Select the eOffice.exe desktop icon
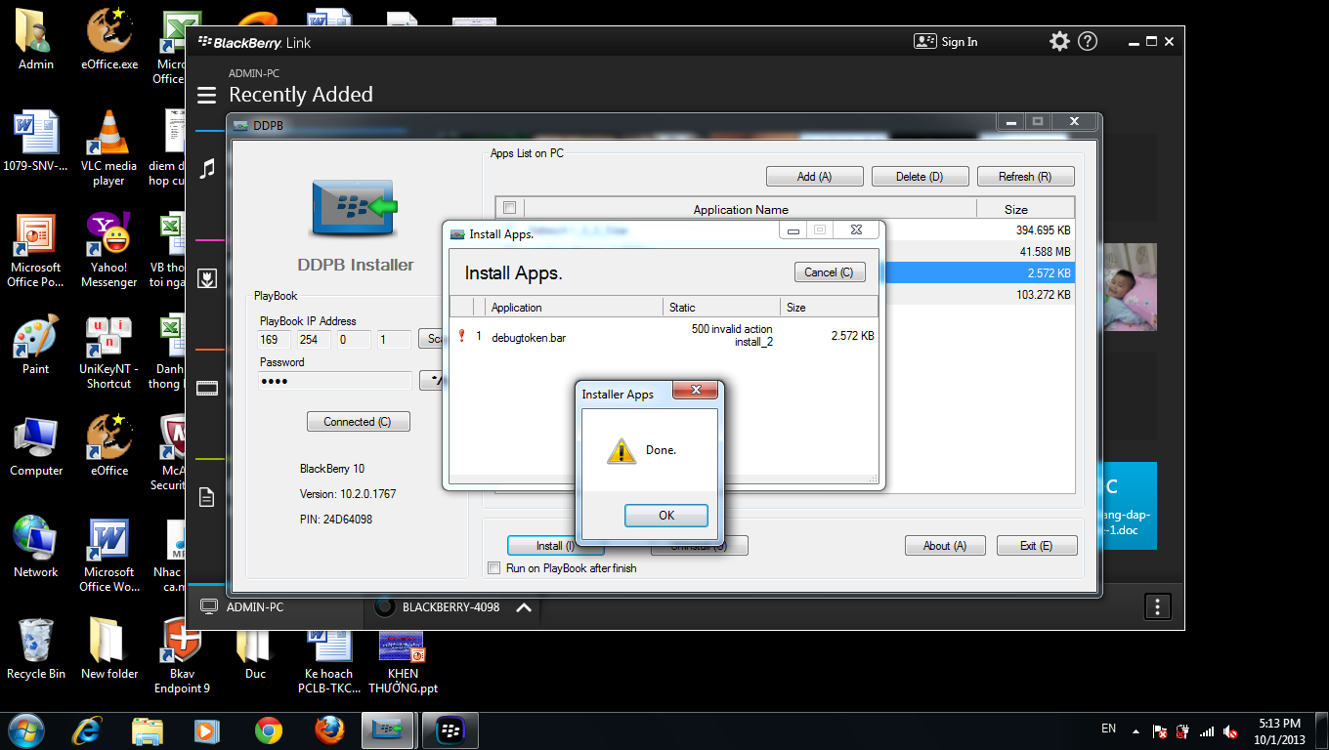This screenshot has width=1329, height=750. pos(108,39)
